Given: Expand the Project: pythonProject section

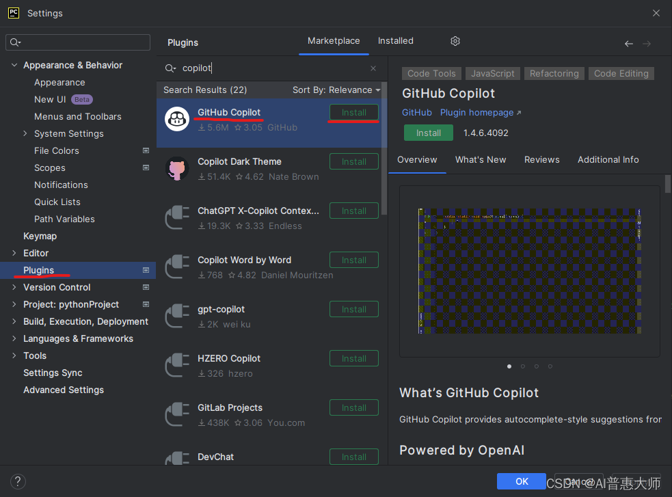Looking at the screenshot, I should (x=14, y=305).
